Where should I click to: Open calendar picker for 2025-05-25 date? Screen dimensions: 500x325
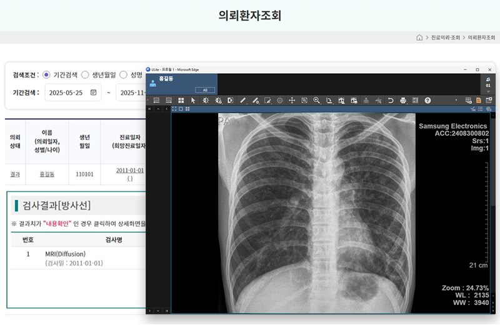(x=94, y=92)
